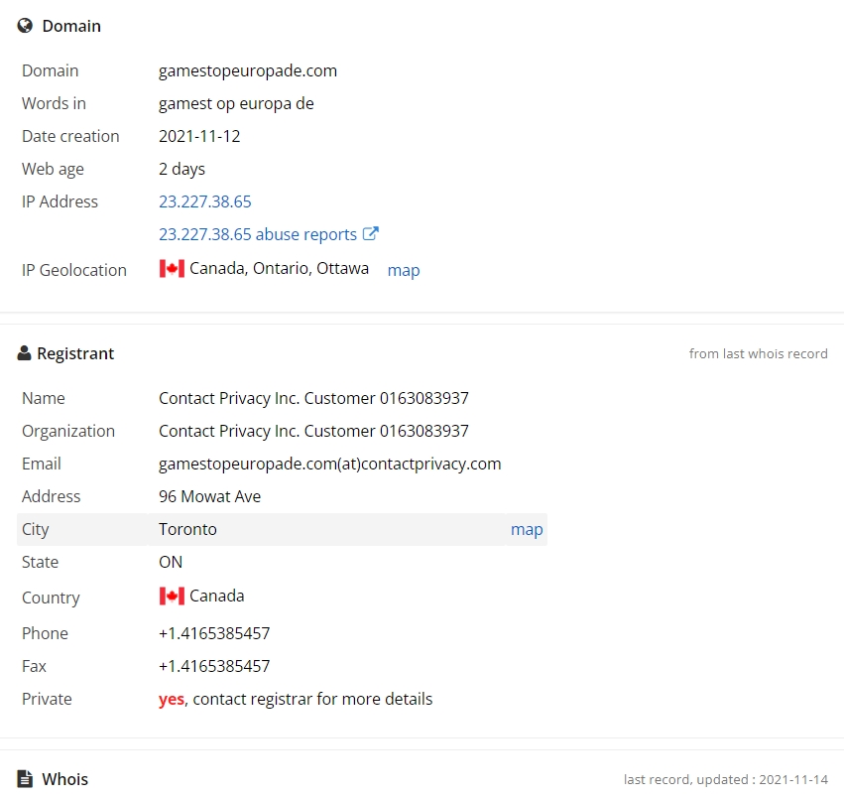The height and width of the screenshot is (799, 844).
Task: Click the creation date 2021-11-12
Action: click(x=199, y=136)
